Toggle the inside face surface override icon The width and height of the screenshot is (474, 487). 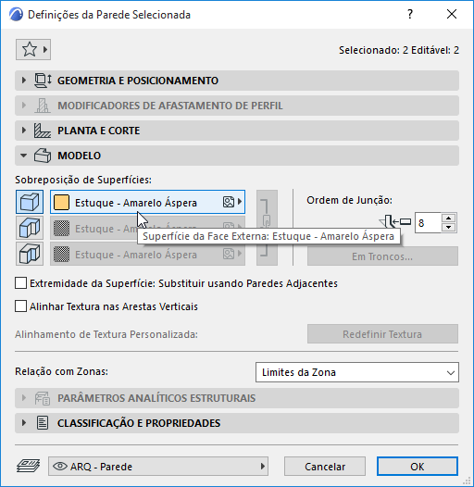click(x=30, y=254)
